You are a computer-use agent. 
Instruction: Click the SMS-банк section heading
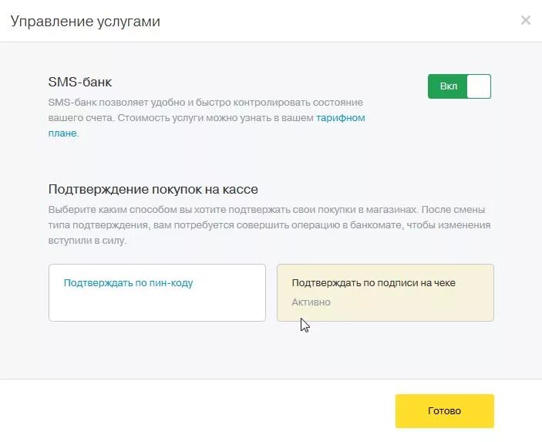(80, 81)
